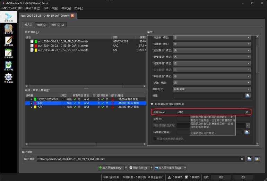Screen dimensions: 267x181
Task: Open the 作業輸出 job output tool
Action: 9,78
